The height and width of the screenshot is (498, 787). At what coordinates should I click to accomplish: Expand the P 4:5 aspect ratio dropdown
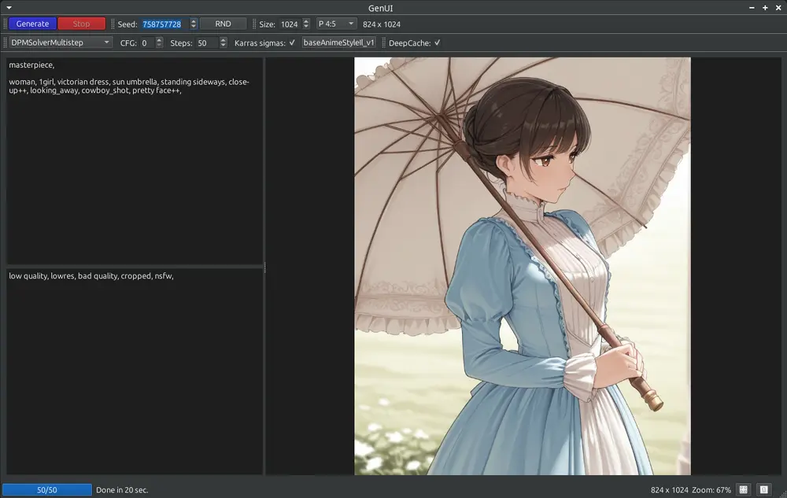(x=337, y=24)
